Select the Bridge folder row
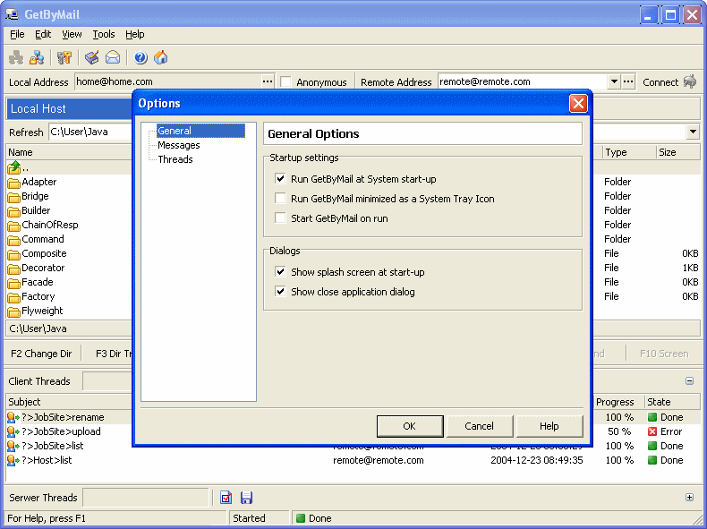Screen dimensions: 707x529 (x=69, y=196)
